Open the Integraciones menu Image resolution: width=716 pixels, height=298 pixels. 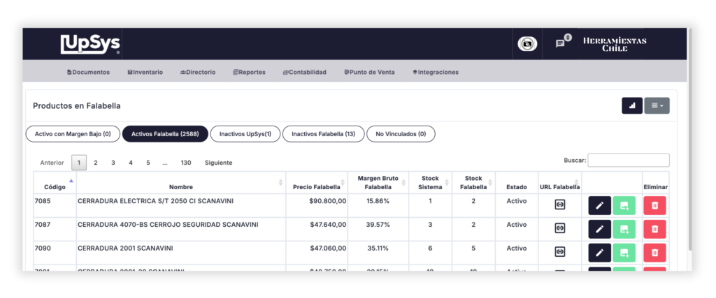click(435, 72)
